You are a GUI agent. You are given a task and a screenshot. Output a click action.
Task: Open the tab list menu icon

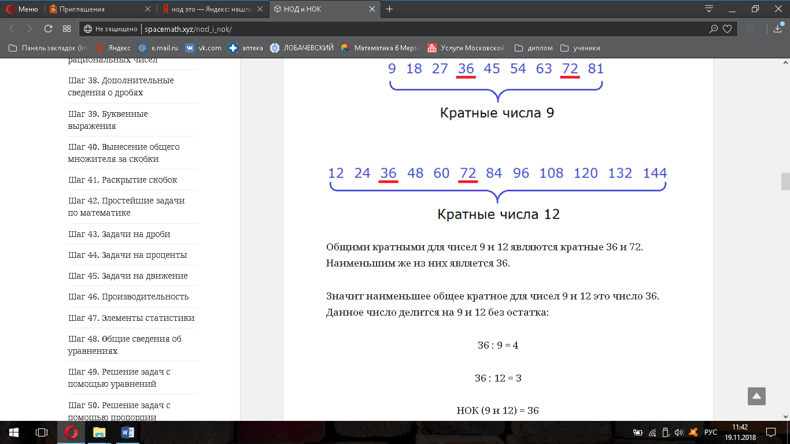pos(709,9)
